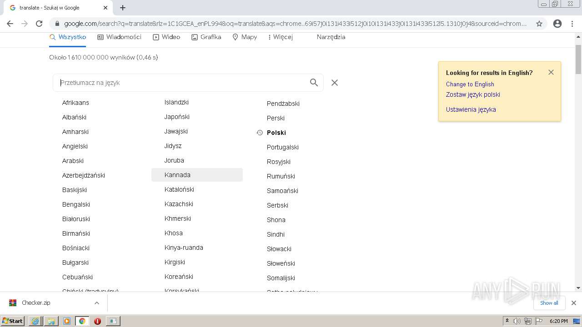Select Perski language
The height and width of the screenshot is (327, 582).
click(276, 118)
